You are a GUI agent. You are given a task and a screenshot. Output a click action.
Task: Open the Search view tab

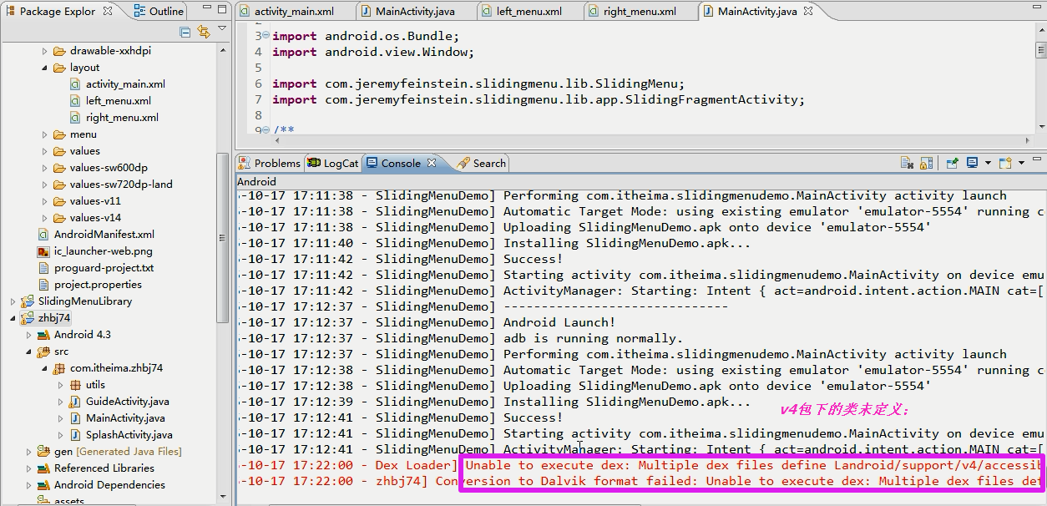[x=482, y=164]
